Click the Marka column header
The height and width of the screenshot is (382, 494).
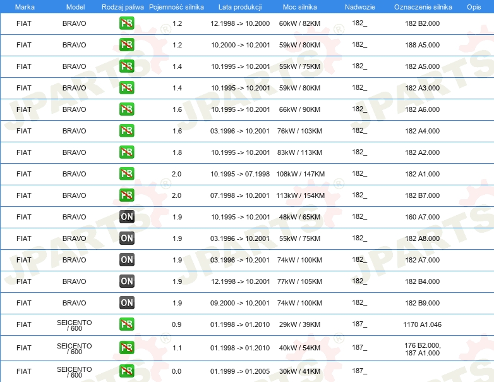[x=25, y=7]
